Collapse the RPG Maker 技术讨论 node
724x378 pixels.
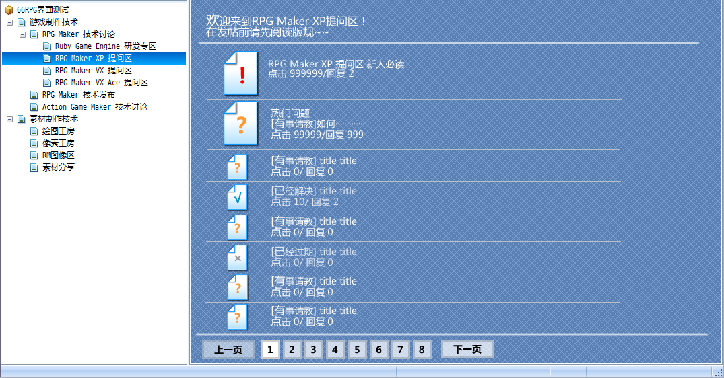point(22,34)
